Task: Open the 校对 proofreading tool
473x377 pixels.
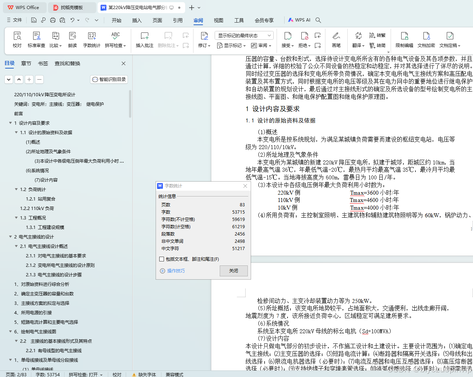Action: 17,39
